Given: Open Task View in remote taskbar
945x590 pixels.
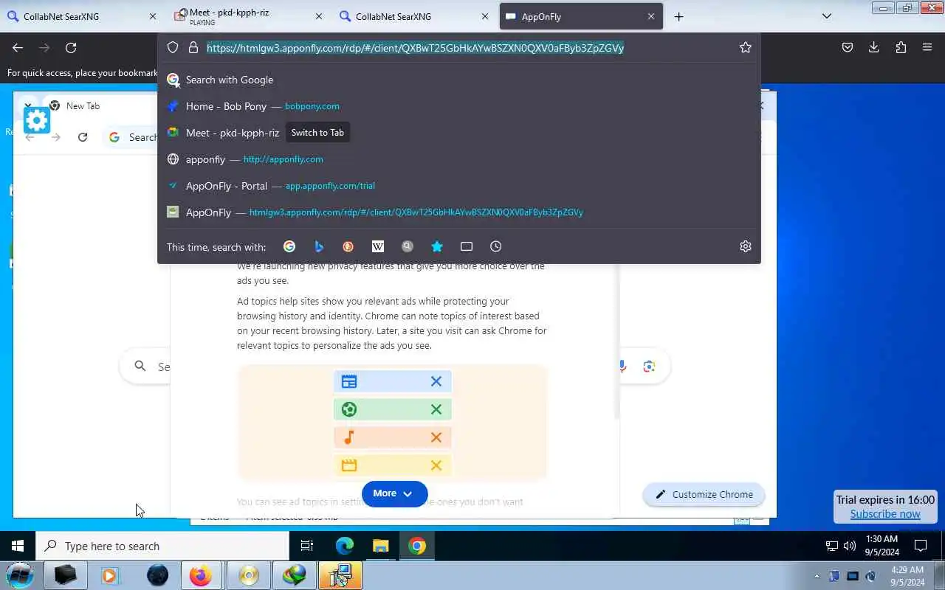Looking at the screenshot, I should click(307, 546).
